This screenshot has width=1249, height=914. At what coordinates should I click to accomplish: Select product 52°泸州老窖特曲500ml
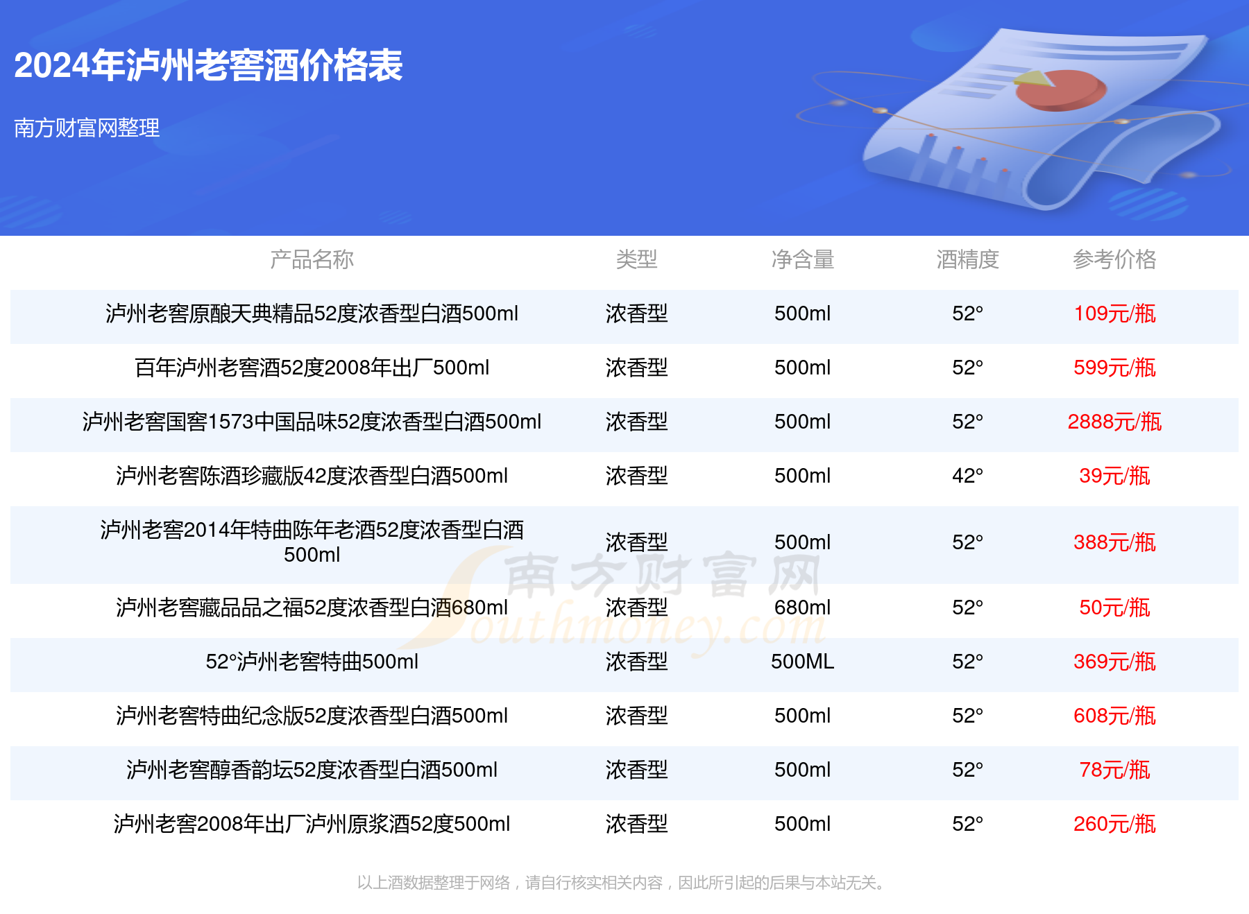pos(312,662)
